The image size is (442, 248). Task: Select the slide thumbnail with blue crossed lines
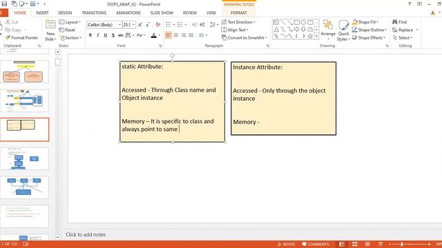click(x=25, y=187)
